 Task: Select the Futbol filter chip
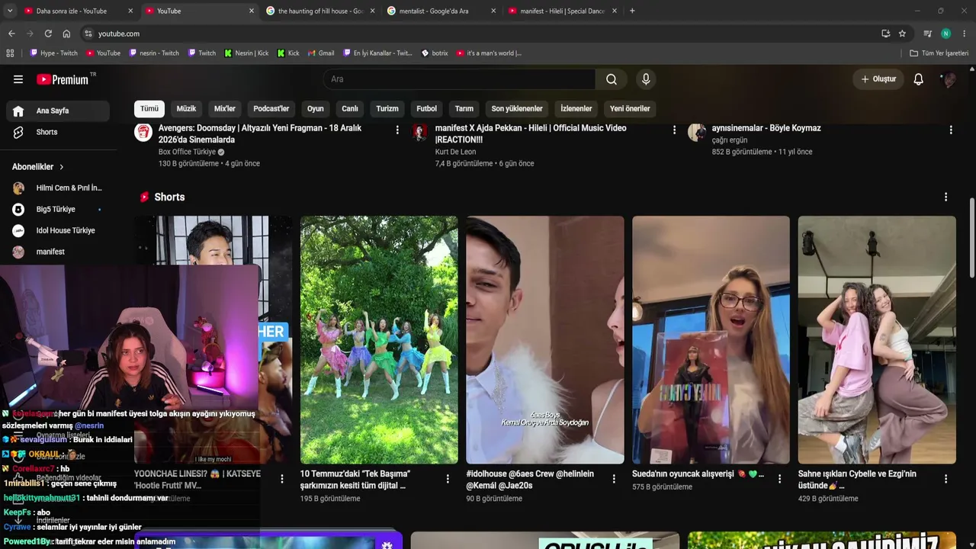pyautogui.click(x=427, y=108)
